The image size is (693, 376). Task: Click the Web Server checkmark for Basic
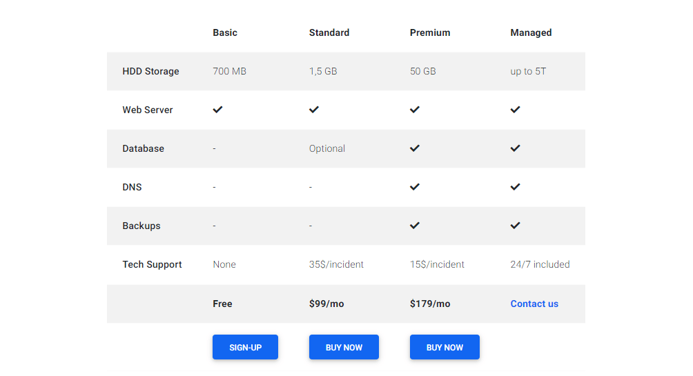(x=217, y=110)
